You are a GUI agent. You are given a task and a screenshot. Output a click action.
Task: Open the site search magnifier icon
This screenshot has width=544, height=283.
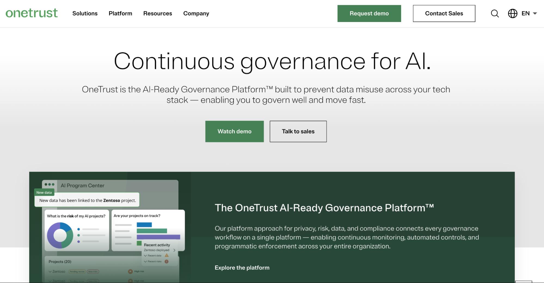pos(495,13)
